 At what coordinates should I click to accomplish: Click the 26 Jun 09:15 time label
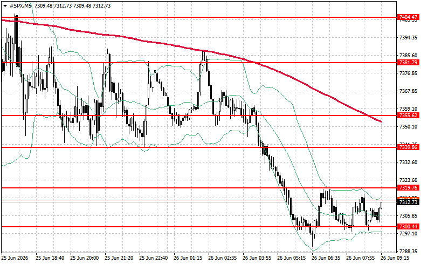[x=395, y=258]
